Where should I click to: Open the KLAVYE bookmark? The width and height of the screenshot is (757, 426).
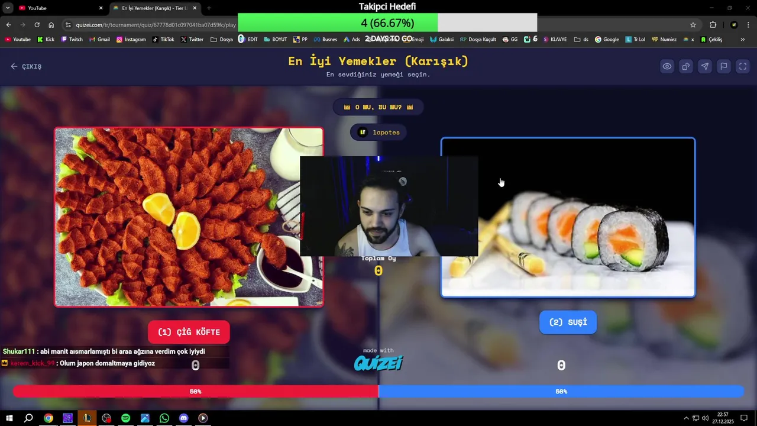[555, 40]
